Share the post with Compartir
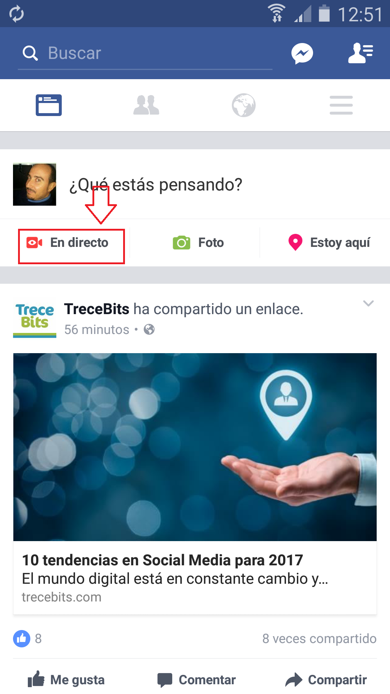Screen dimensions: 390x694 pos(326,680)
